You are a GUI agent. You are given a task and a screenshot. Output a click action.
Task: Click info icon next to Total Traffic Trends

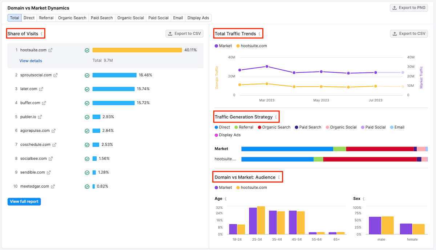(259, 34)
